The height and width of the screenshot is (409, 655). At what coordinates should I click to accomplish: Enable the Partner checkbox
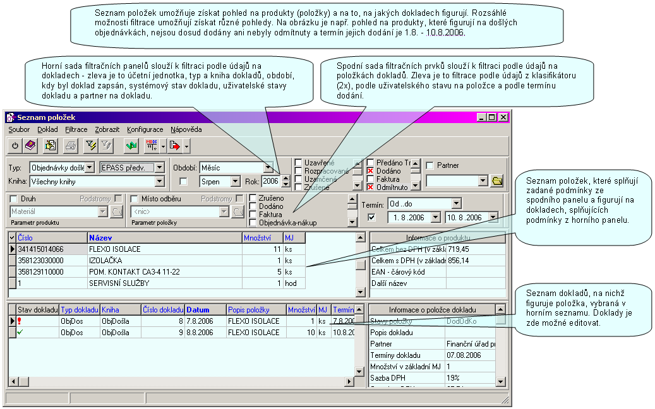[x=430, y=165]
